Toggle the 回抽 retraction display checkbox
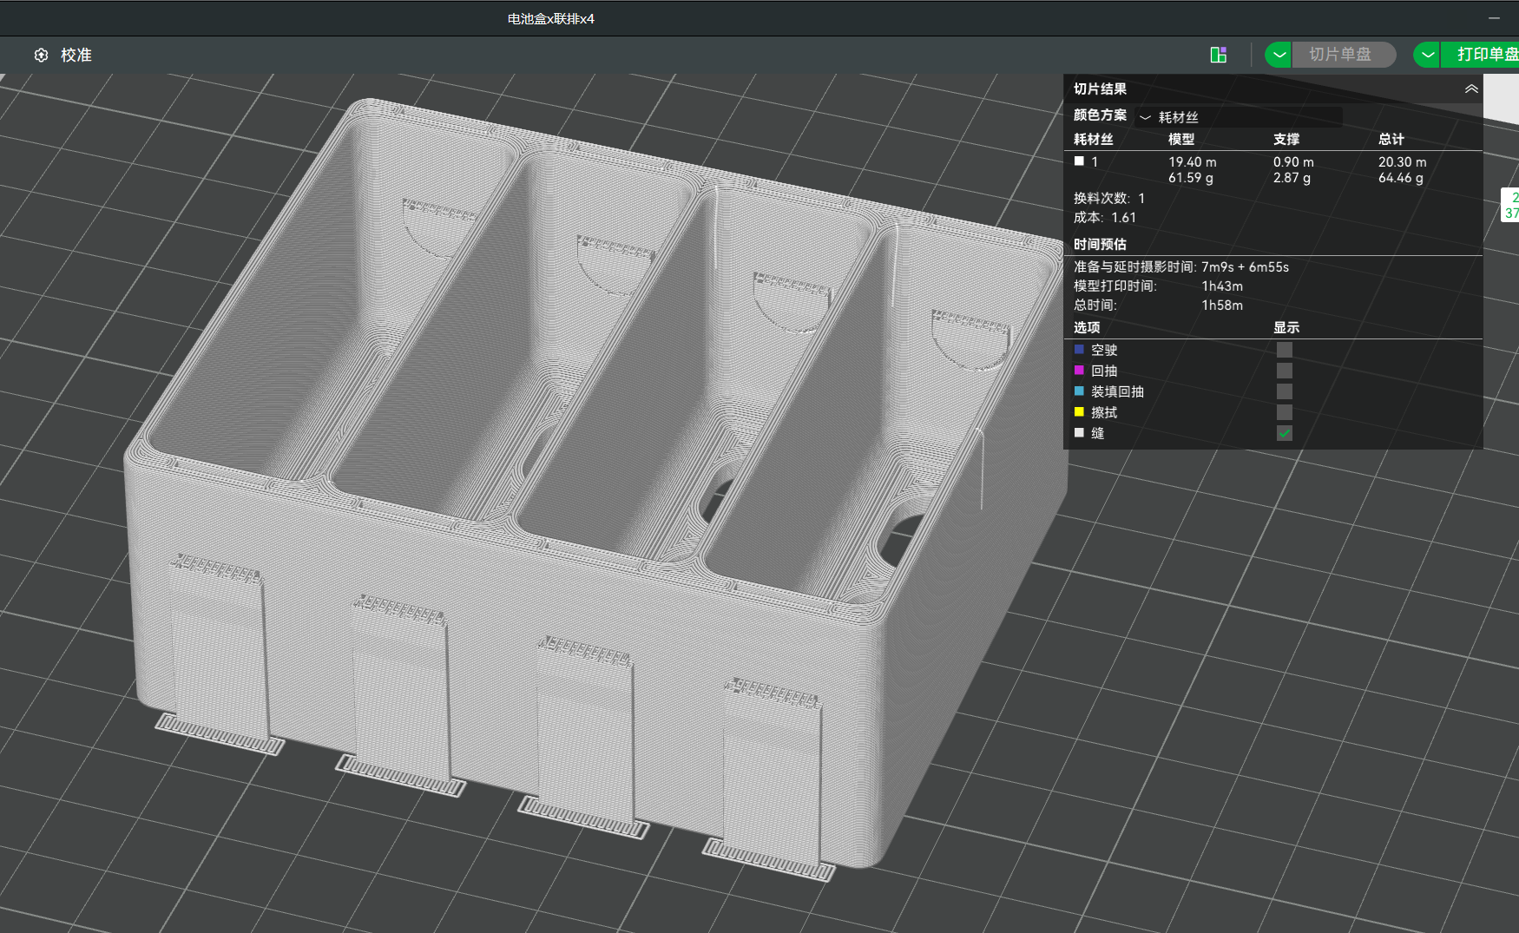 [1285, 371]
